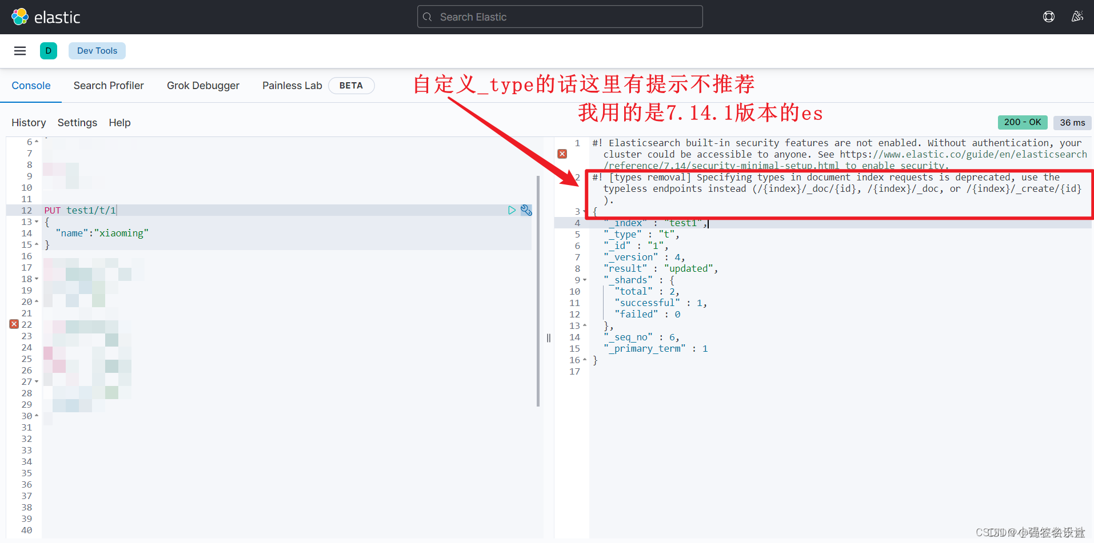
Task: Open the console Settings
Action: tap(77, 123)
